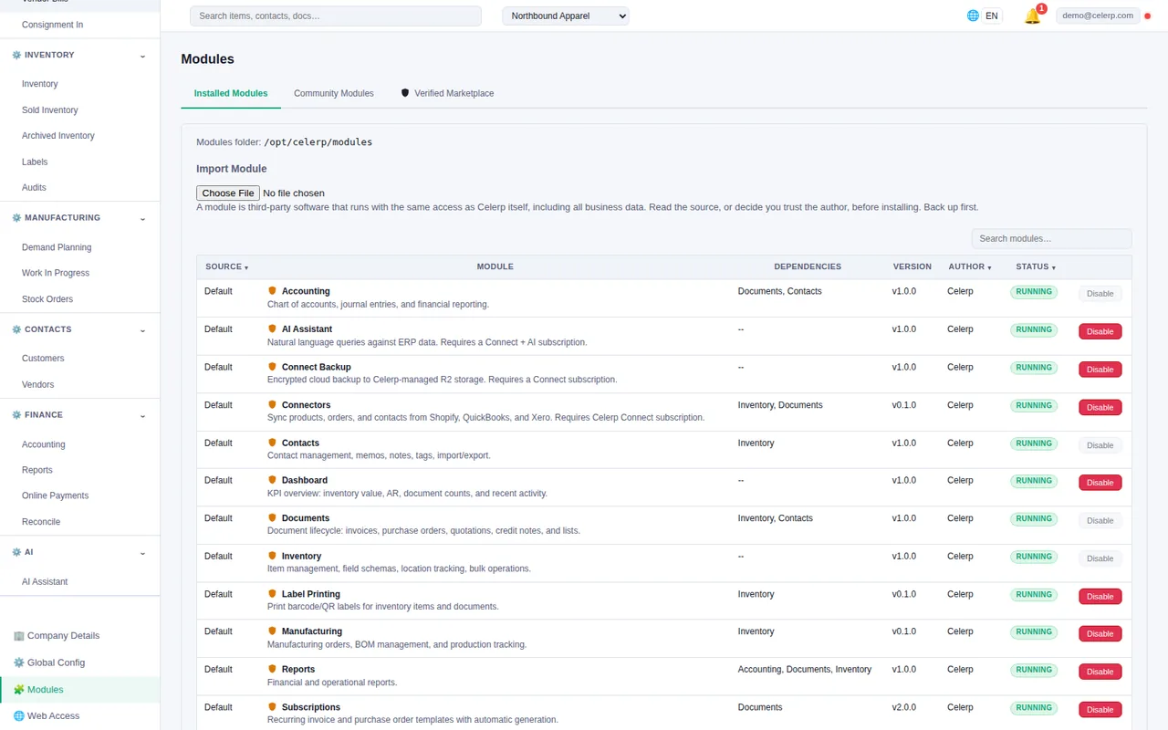Click the shield icon beside Subscriptions module
Image resolution: width=1168 pixels, height=730 pixels.
pyautogui.click(x=272, y=706)
